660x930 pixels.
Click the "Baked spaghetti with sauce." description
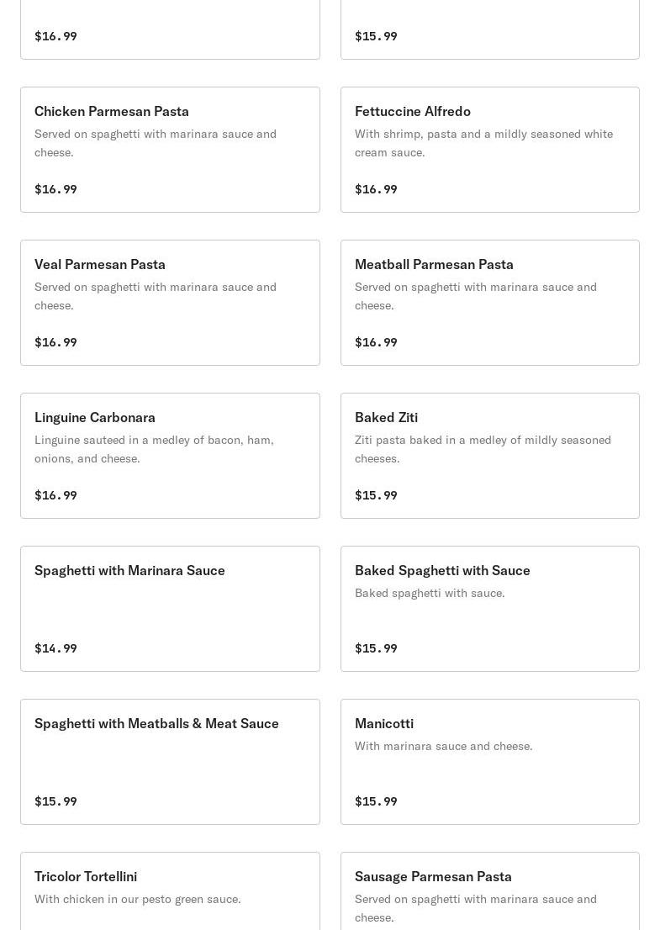pos(430,593)
